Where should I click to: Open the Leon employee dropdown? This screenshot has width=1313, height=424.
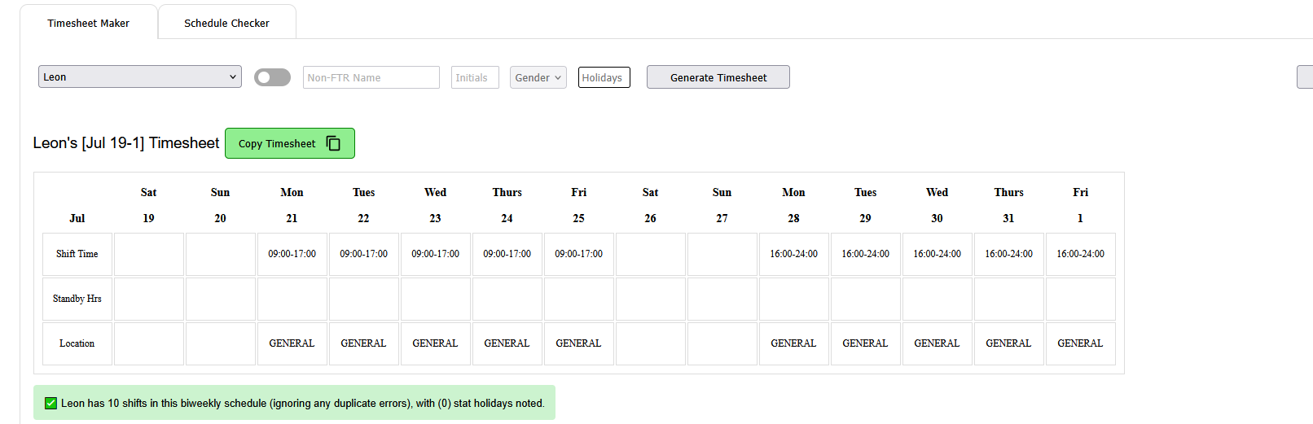click(139, 76)
